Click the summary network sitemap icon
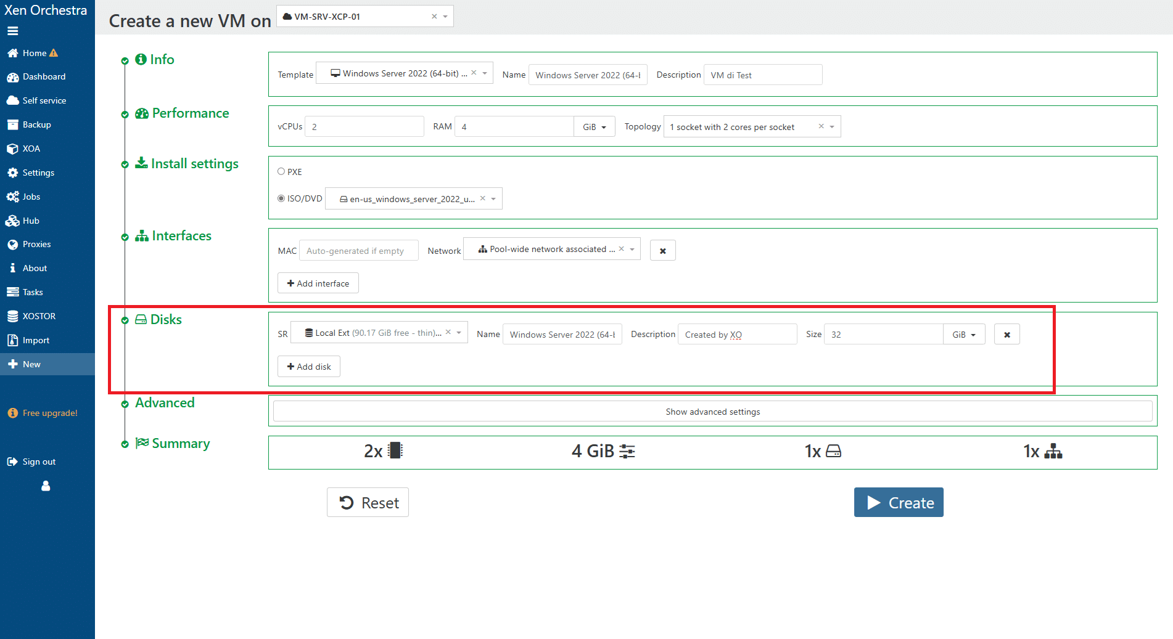Image resolution: width=1173 pixels, height=639 pixels. 1053,451
